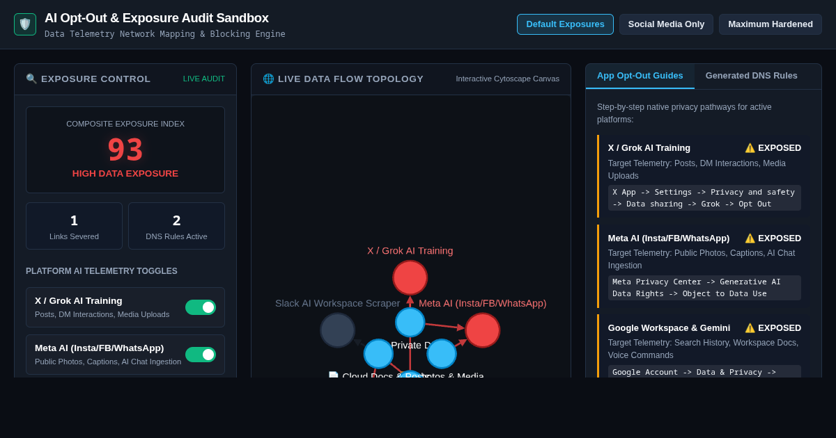Viewport: 836px width, 438px height.
Task: Click the blue Private DMs node
Action: click(410, 322)
